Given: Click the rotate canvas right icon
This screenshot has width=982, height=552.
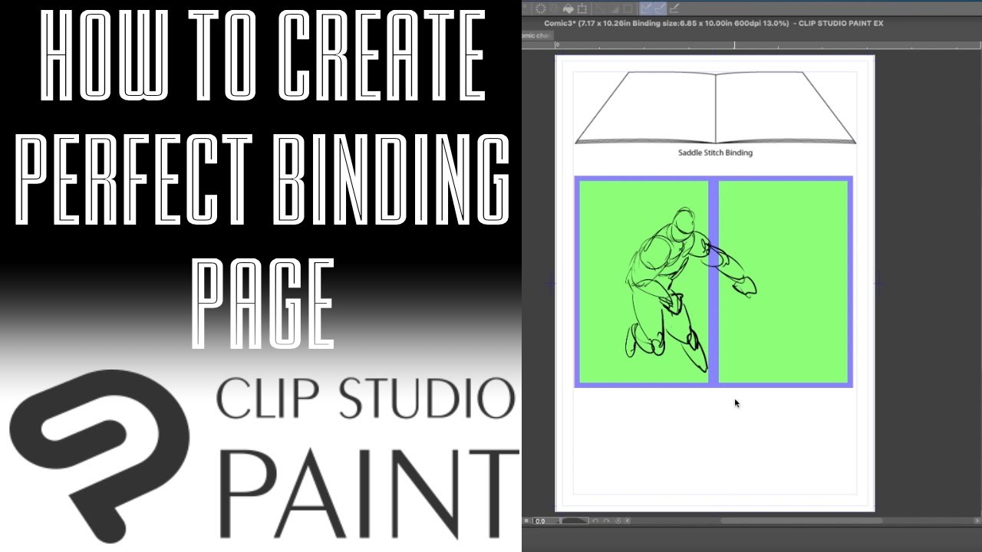Looking at the screenshot, I should pyautogui.click(x=606, y=521).
